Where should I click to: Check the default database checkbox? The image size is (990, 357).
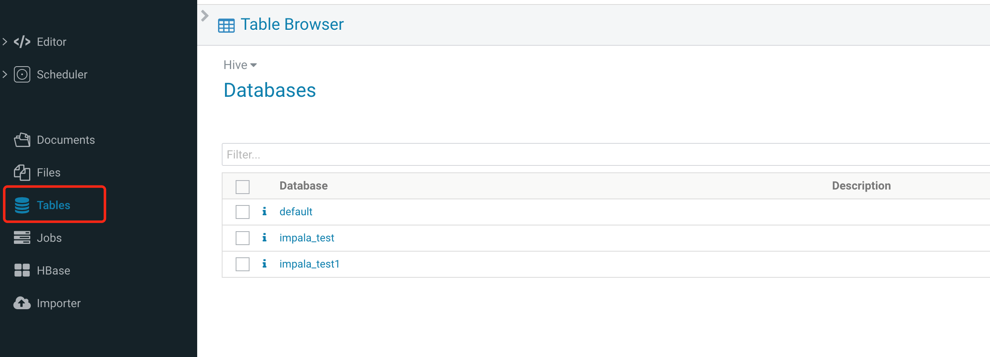243,212
